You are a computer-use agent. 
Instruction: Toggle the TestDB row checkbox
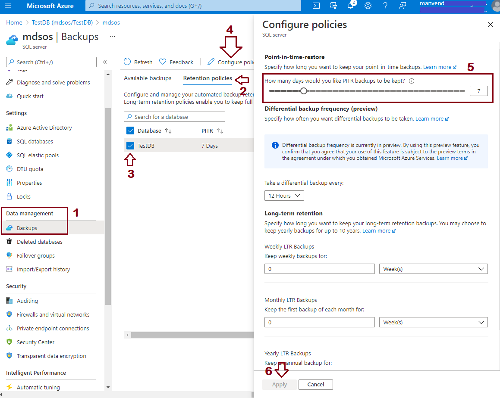point(130,146)
